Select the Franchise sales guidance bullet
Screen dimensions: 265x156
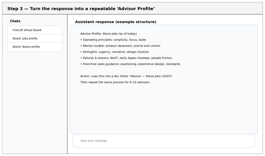click(x=130, y=64)
